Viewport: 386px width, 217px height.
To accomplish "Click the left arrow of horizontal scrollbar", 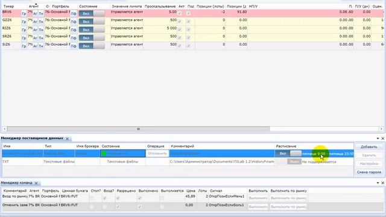I will tap(4, 128).
